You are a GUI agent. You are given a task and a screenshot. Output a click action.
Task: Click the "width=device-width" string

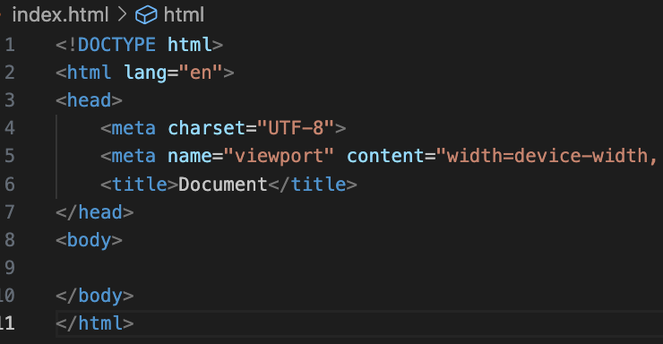tap(547, 156)
